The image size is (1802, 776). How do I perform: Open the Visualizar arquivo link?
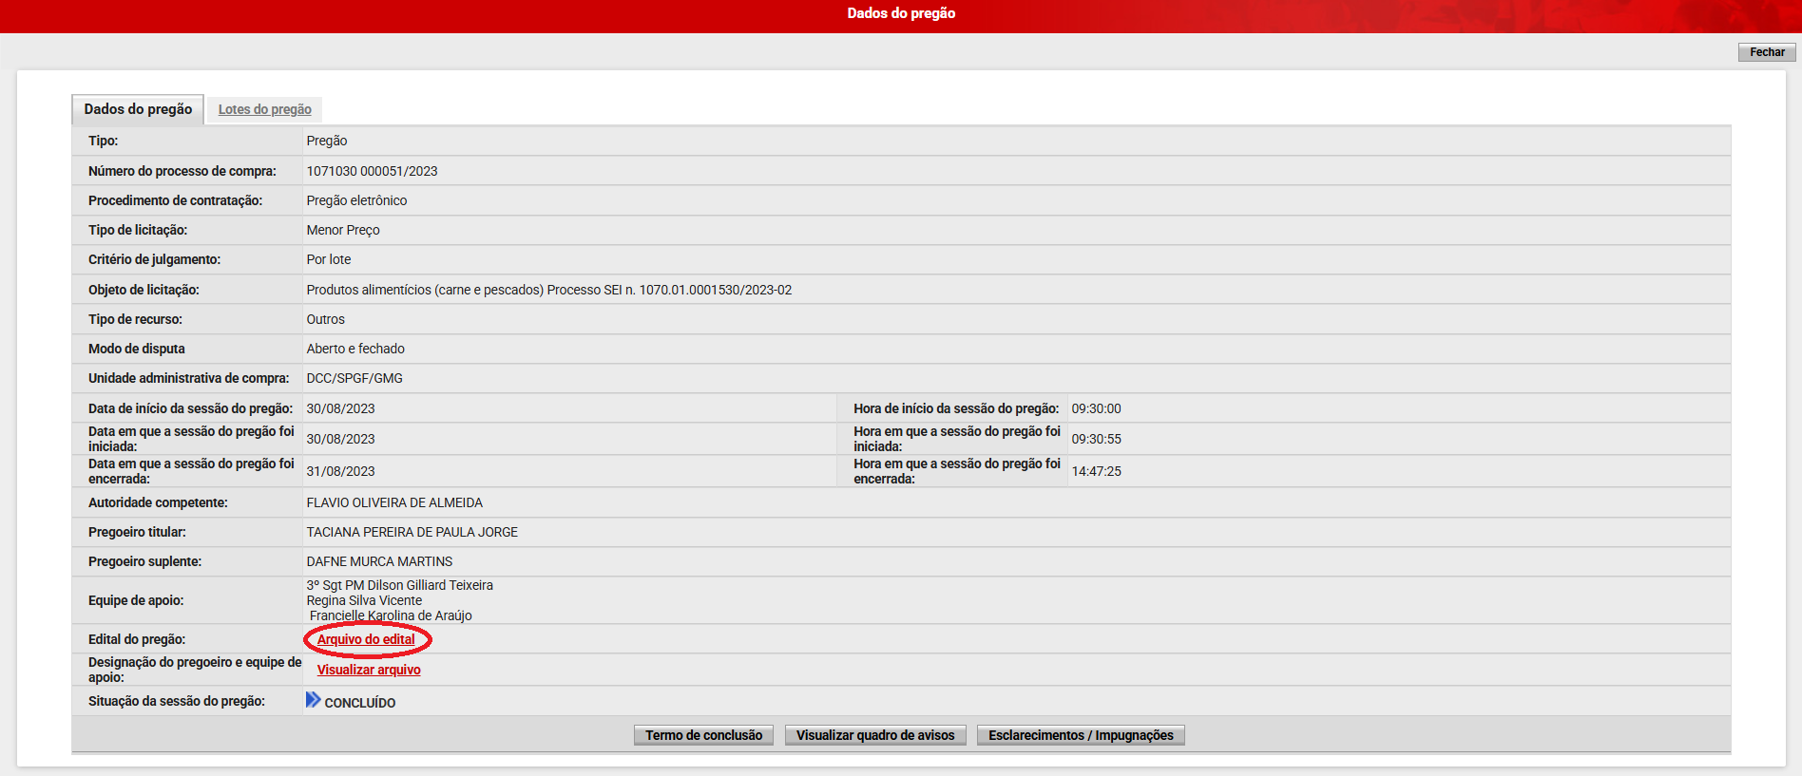pos(369,670)
